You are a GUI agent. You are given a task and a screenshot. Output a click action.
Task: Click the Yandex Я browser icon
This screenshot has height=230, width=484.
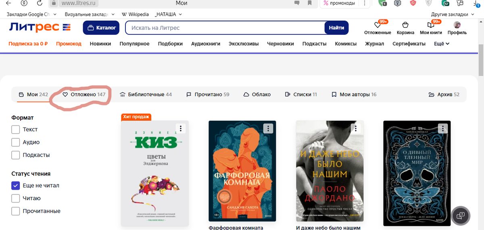click(24, 3)
